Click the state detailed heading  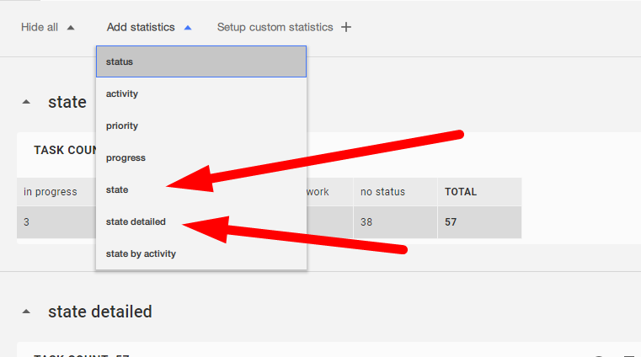point(100,312)
